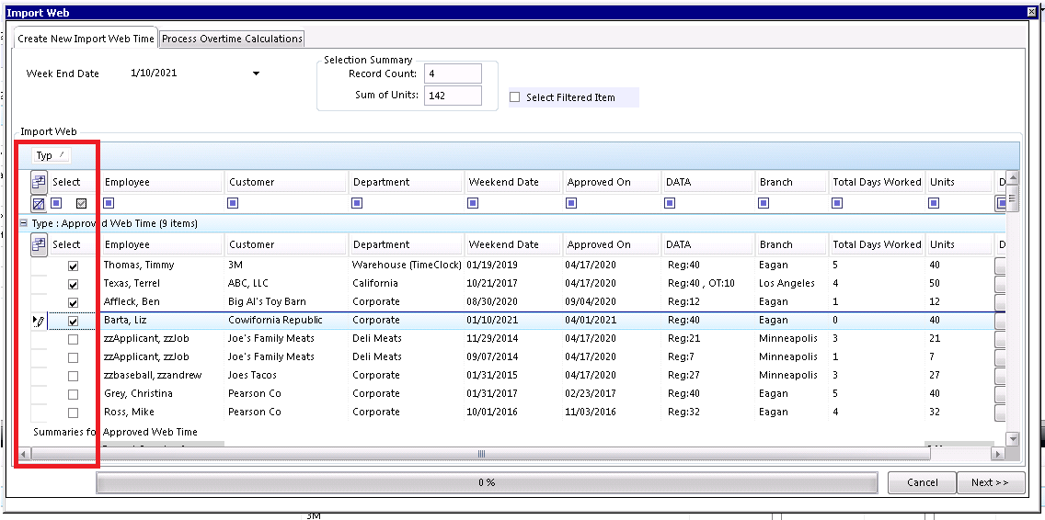Click the Typ group-by column chip
This screenshot has height=520, width=1045.
pos(52,155)
